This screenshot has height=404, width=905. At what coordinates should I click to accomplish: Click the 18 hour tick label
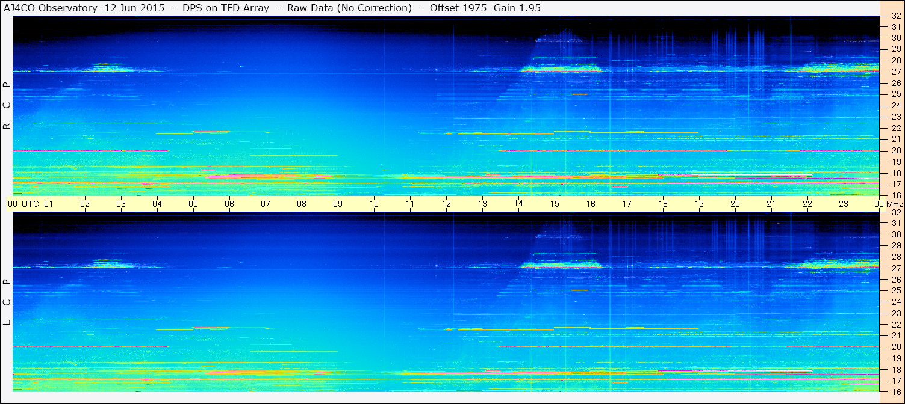click(x=663, y=204)
